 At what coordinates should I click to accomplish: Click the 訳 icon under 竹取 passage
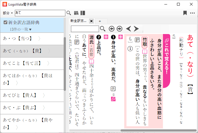pyautogui.click(x=137, y=40)
